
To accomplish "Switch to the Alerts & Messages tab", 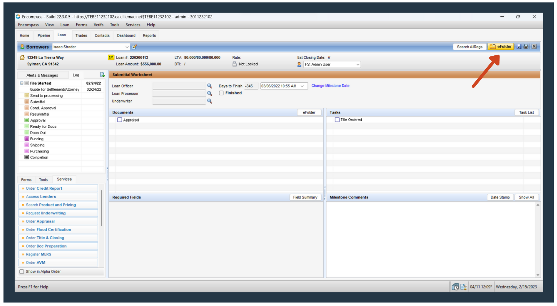I will point(42,75).
